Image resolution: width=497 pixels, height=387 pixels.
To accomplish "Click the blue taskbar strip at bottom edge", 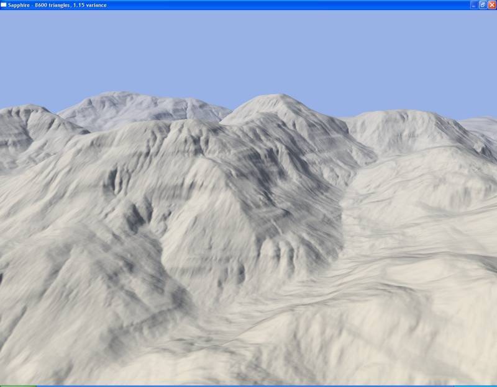I will pos(248,385).
